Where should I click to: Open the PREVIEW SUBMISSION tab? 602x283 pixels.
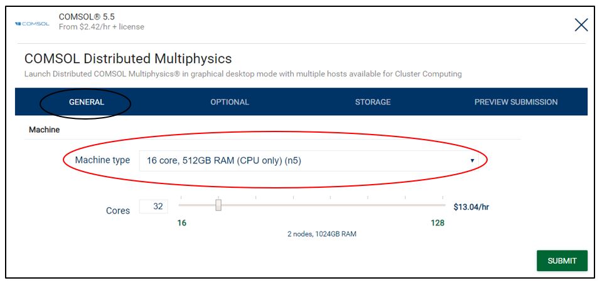[516, 102]
